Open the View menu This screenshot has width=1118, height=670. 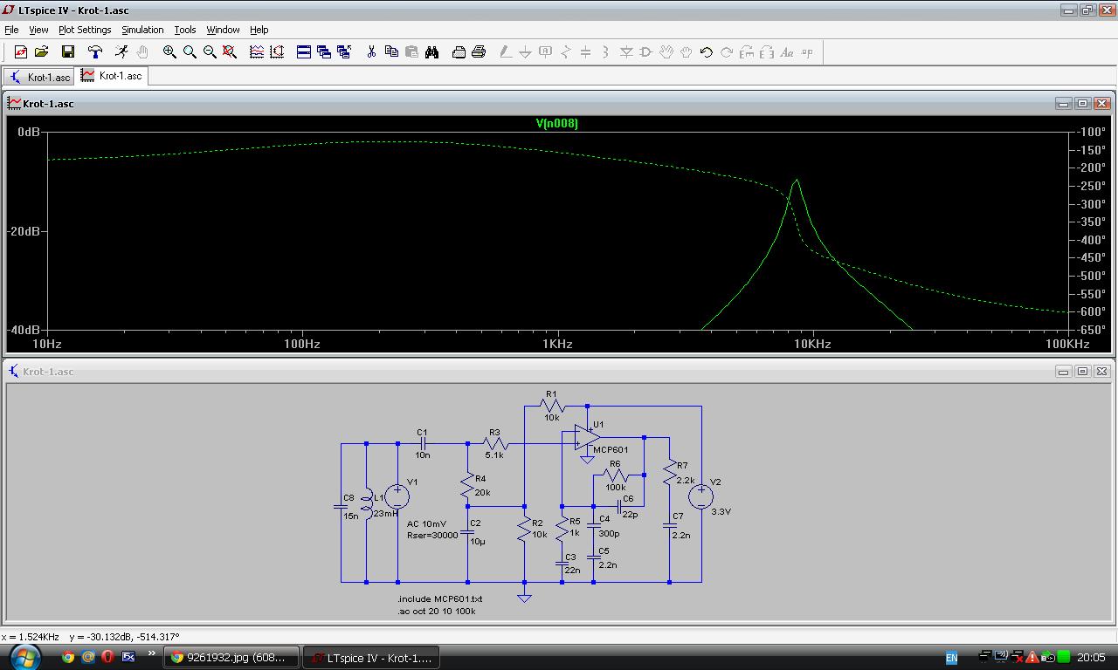(x=38, y=30)
